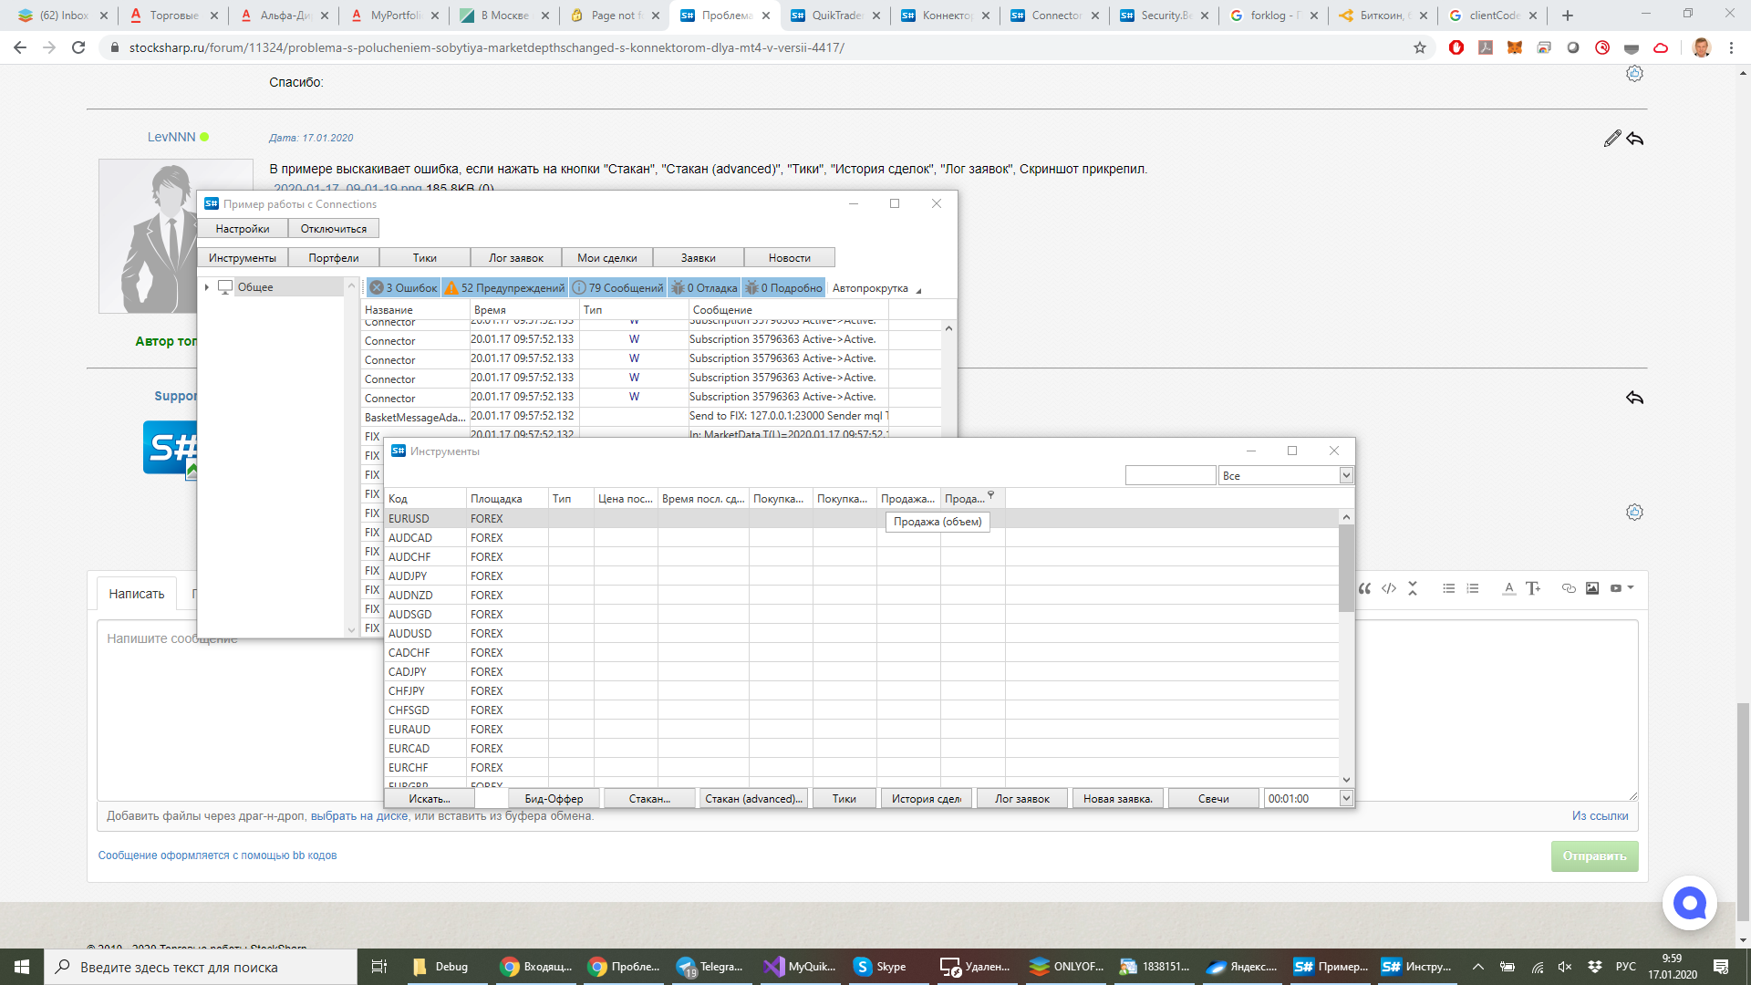Viewport: 1751px width, 985px height.
Task: Click the browser page vertical scrollbar thumb
Action: (1743, 812)
